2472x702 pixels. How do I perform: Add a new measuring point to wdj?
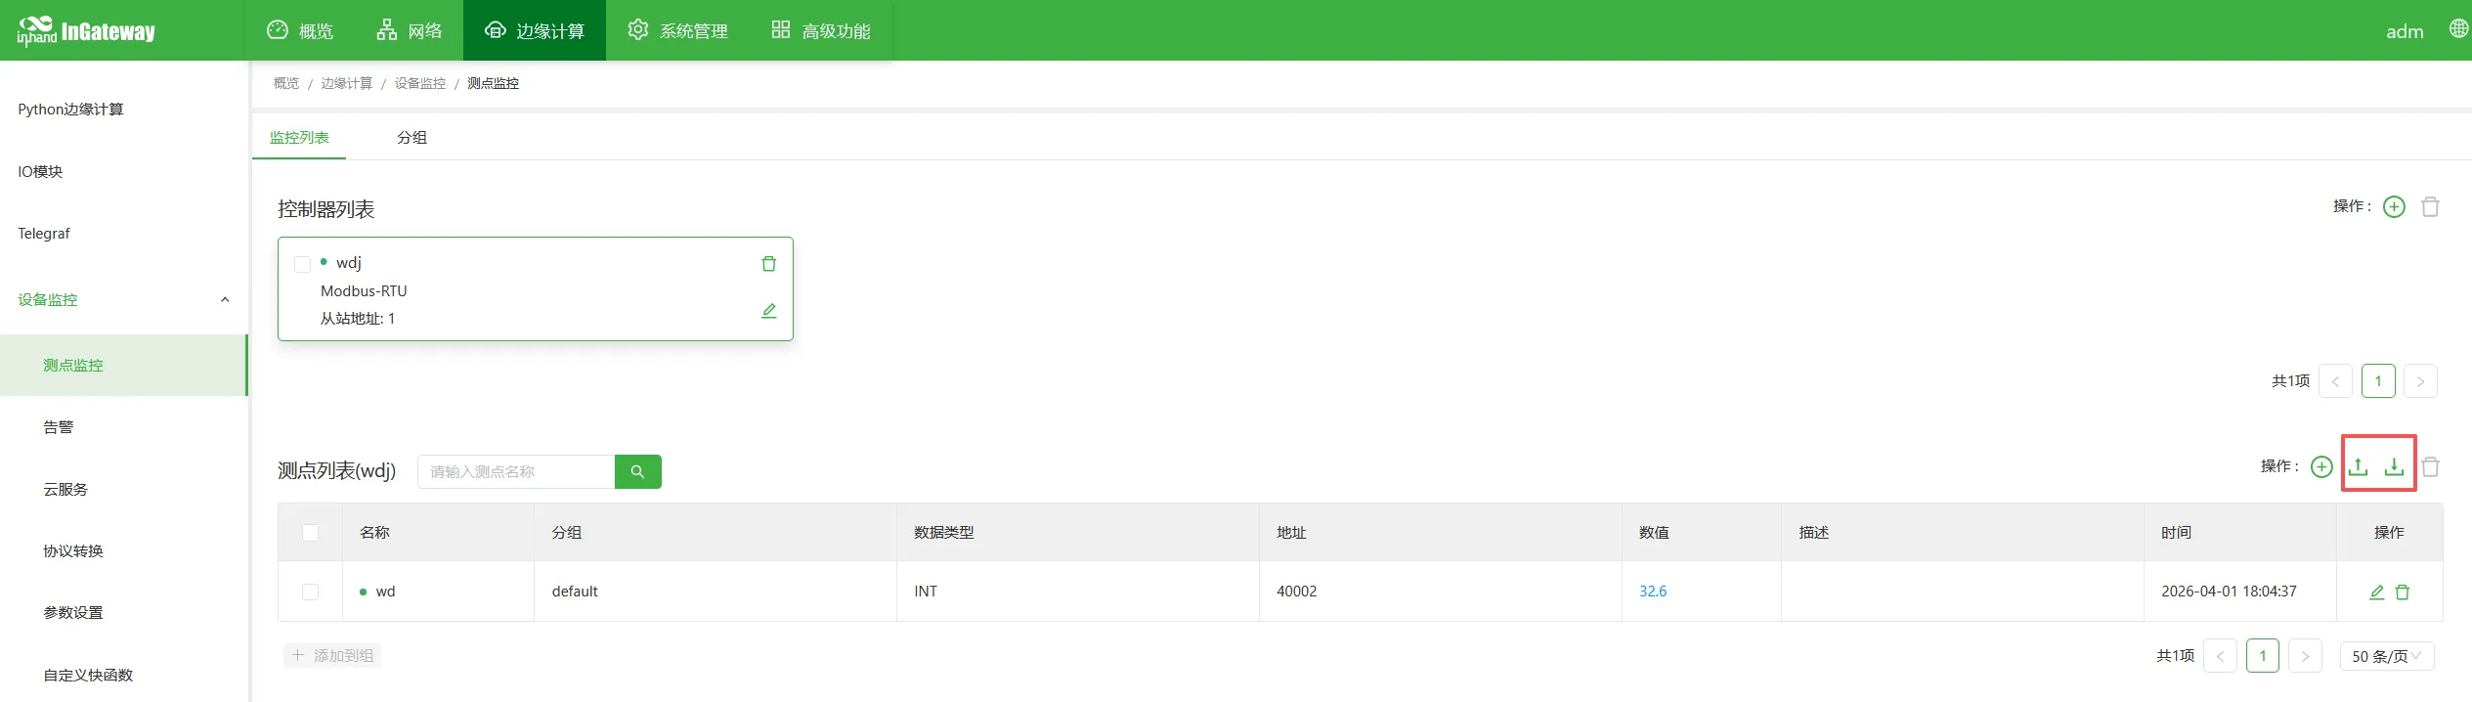[x=2321, y=467]
